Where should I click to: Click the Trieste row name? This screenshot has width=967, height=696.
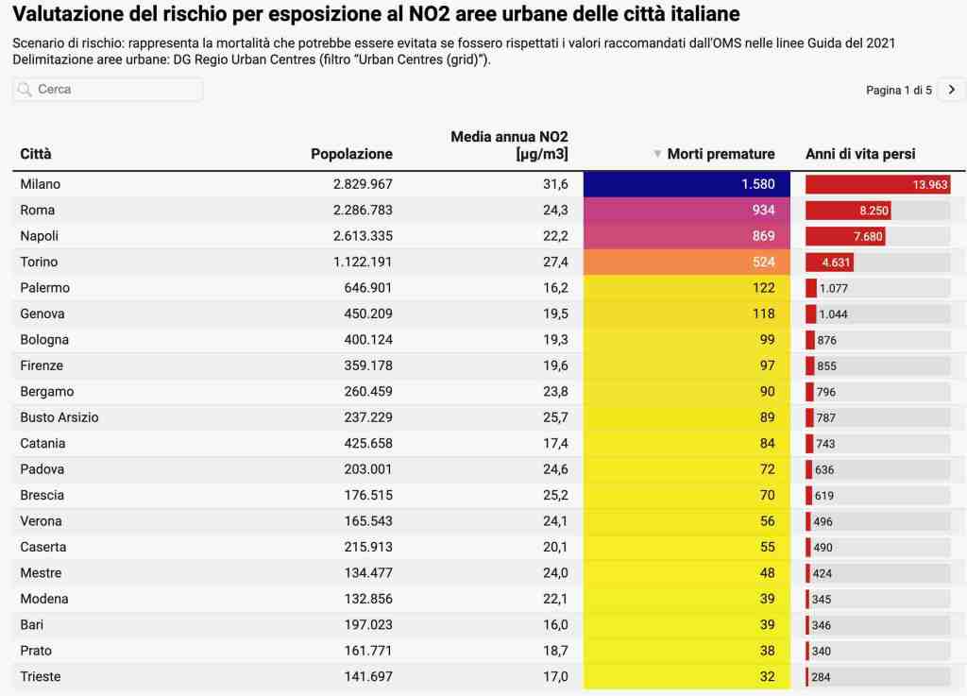(x=40, y=676)
